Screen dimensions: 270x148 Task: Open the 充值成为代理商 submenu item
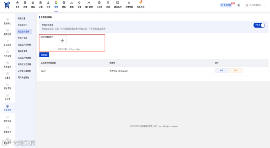[x=24, y=58]
